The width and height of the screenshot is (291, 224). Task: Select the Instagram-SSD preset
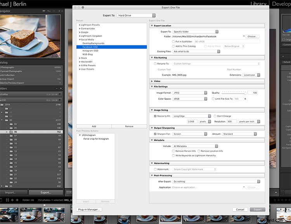pyautogui.click(x=90, y=51)
